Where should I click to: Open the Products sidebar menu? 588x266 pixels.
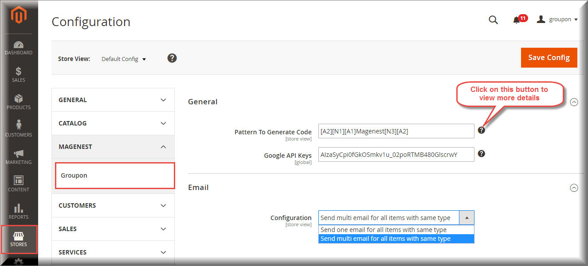[x=19, y=103]
